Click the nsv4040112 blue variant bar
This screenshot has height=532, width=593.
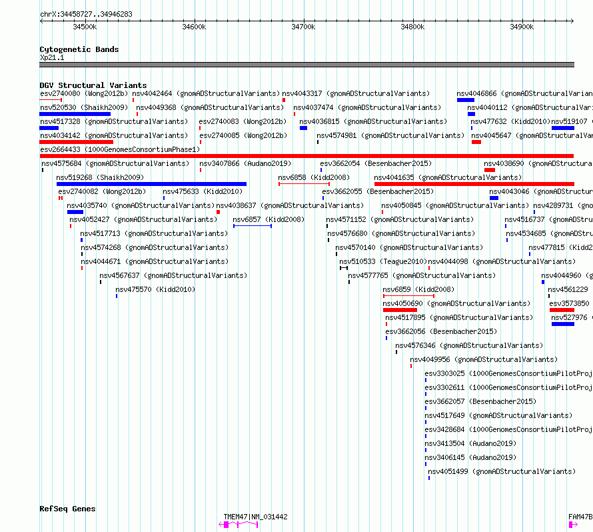click(471, 114)
